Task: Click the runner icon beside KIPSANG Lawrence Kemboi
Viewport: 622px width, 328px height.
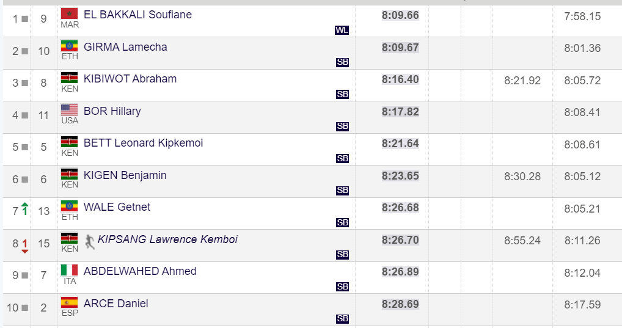Action: tap(90, 241)
